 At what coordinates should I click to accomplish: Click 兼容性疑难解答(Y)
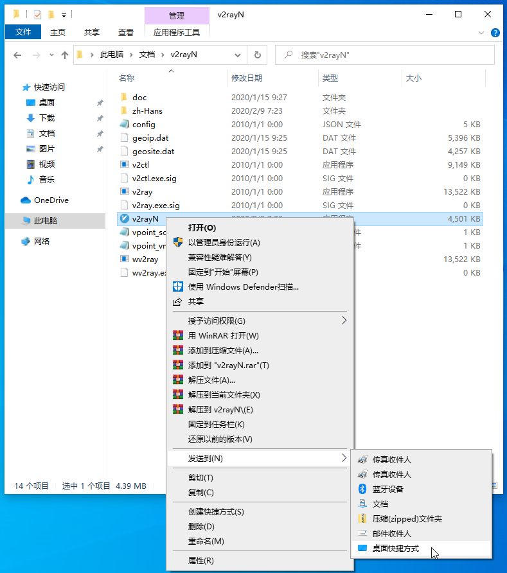[260, 257]
